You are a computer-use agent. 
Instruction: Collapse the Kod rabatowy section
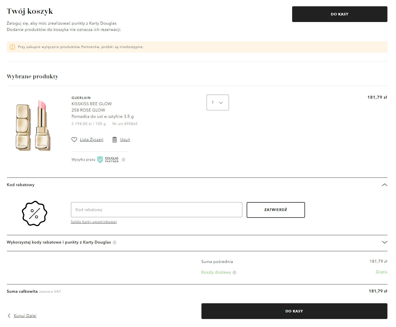384,185
